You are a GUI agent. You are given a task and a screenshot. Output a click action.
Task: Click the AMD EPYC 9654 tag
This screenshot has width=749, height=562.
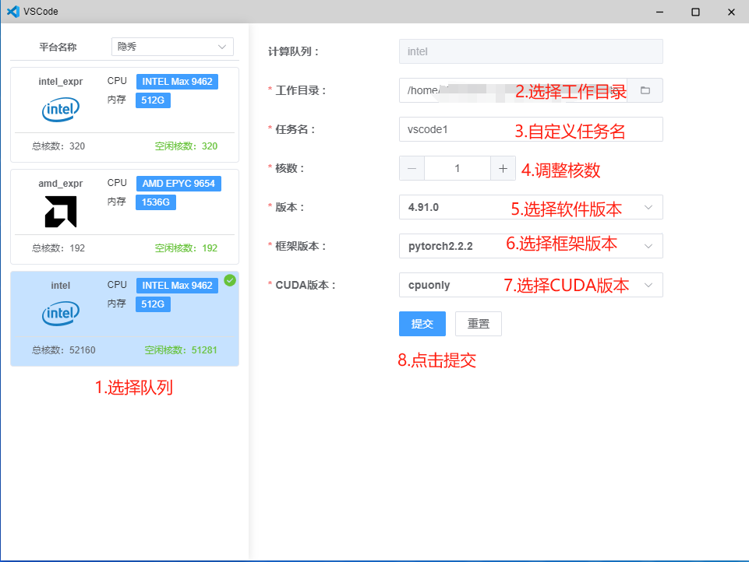(x=178, y=184)
